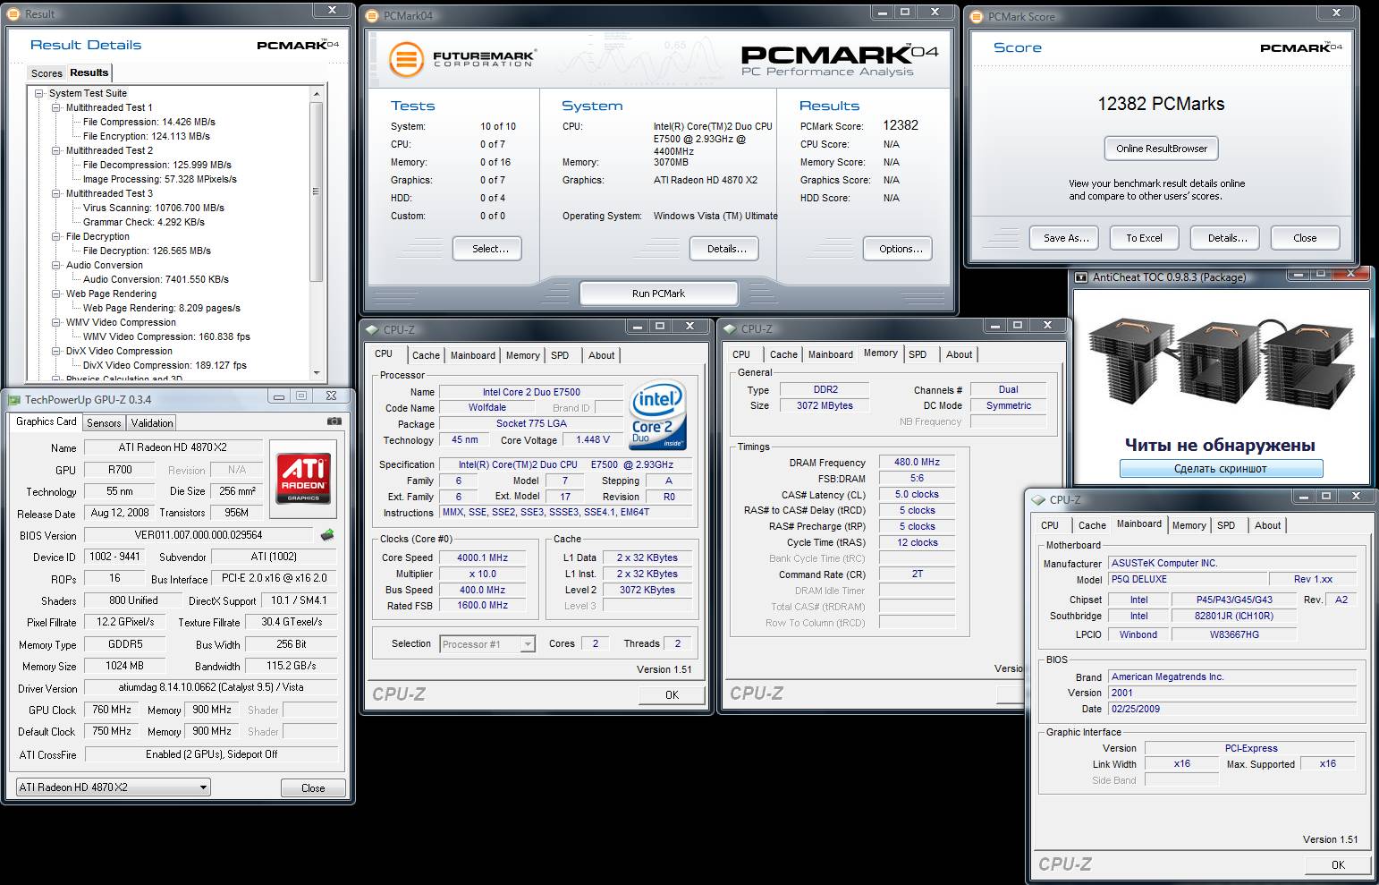
Task: Open the Mainboard tab in the CPU-Z CPU window
Action: point(473,355)
